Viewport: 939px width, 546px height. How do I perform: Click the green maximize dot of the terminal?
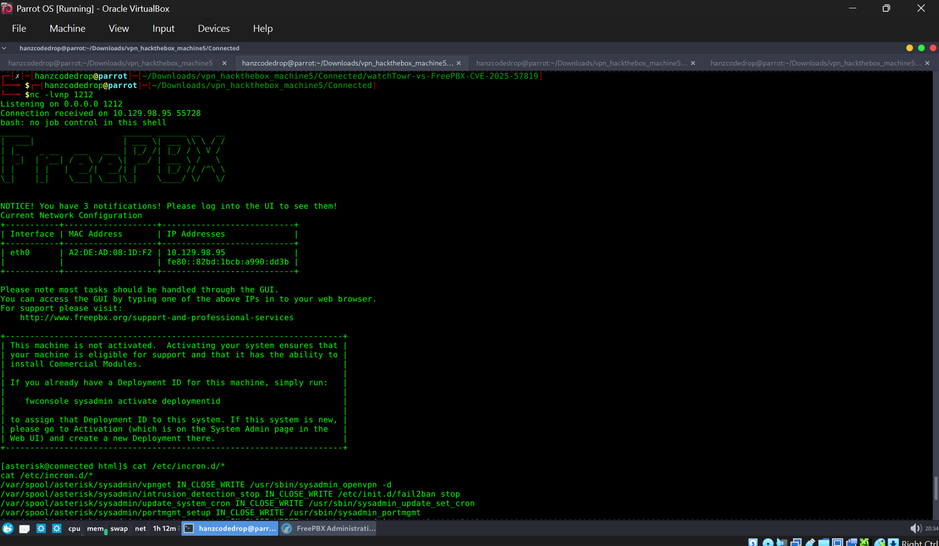tap(921, 48)
